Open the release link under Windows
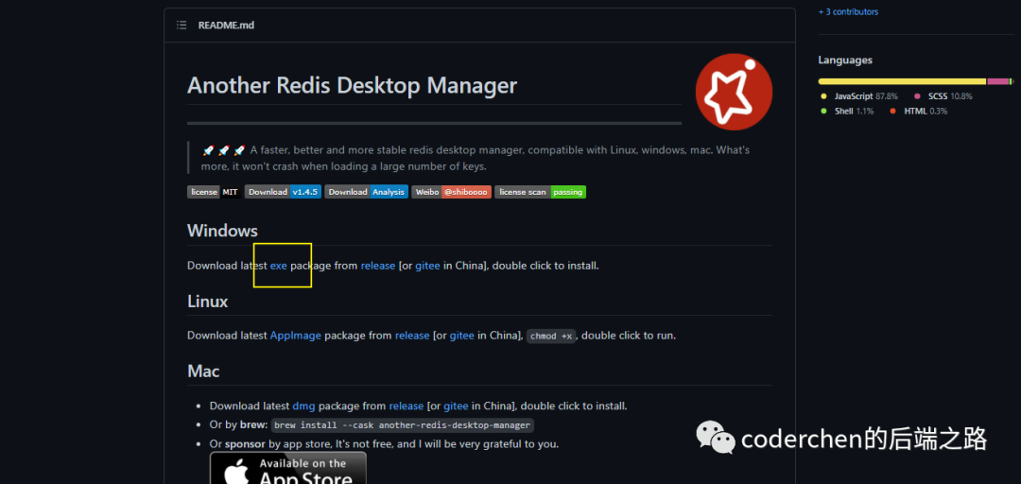This screenshot has height=484, width=1021. pyautogui.click(x=377, y=266)
